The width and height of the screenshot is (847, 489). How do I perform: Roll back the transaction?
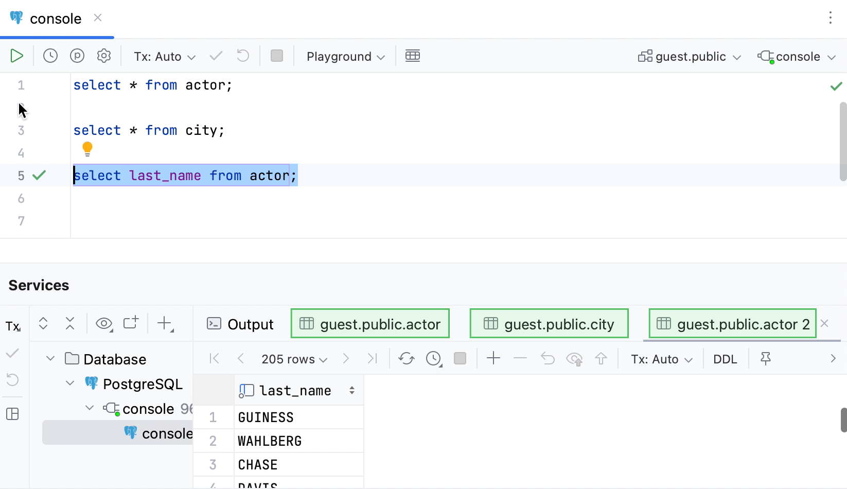pos(242,56)
